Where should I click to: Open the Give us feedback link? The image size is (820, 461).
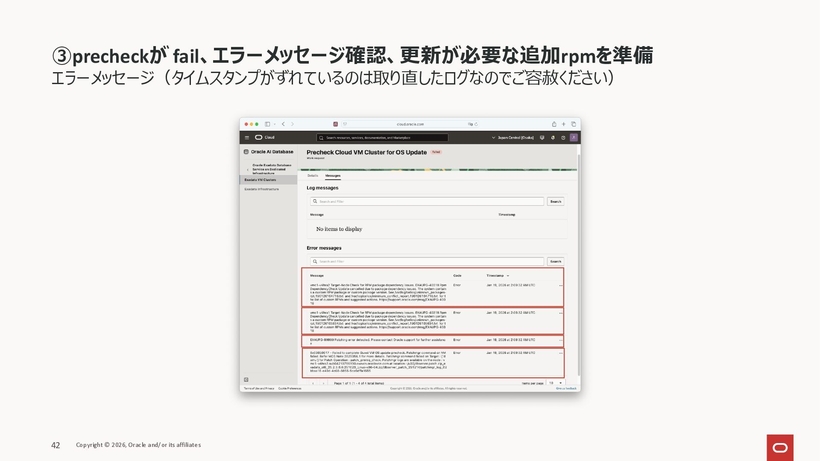(566, 388)
